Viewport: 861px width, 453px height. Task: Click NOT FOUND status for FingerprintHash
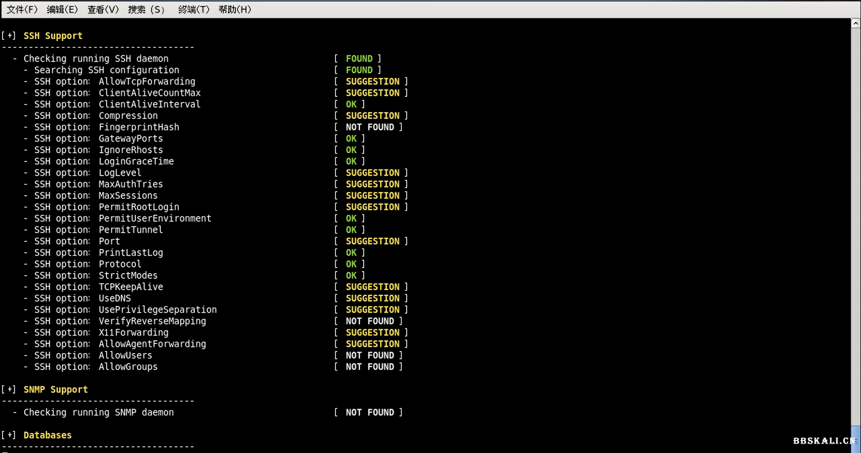370,127
